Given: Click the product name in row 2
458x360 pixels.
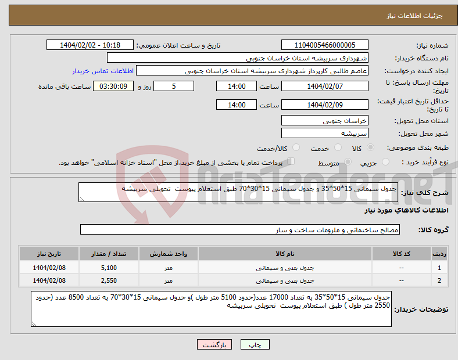Looking at the screenshot, I should (285, 280).
